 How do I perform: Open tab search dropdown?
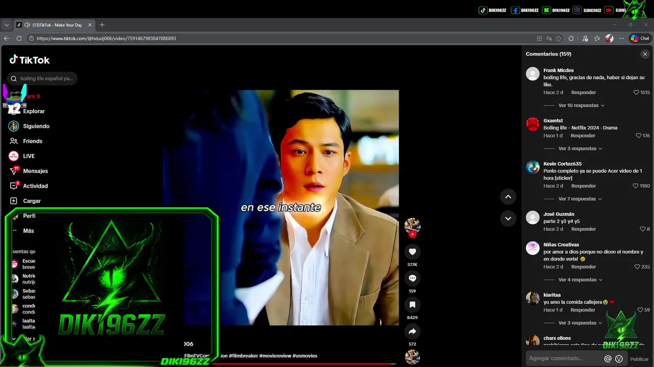tap(7, 25)
